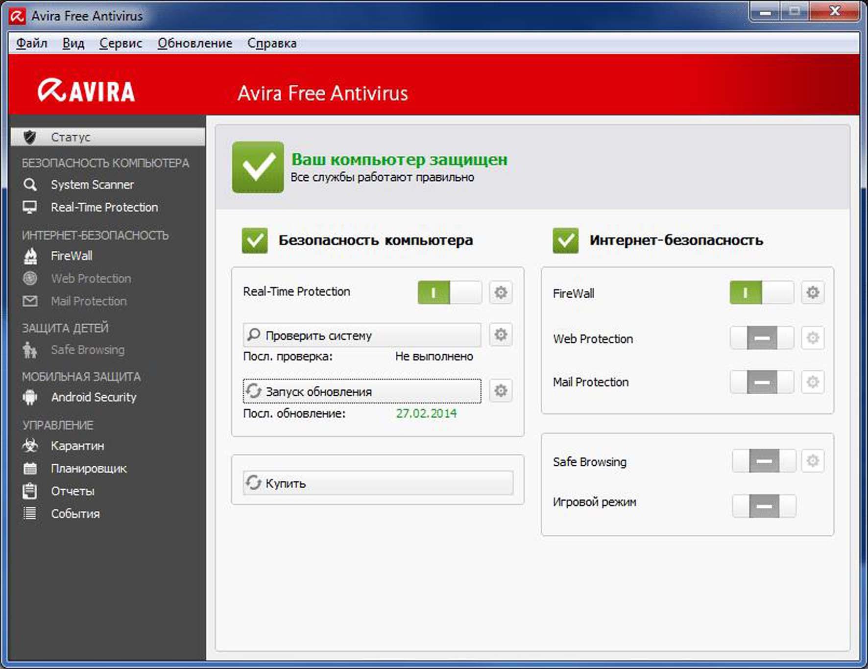Open Планировщик in the sidebar
The height and width of the screenshot is (669, 868).
89,469
